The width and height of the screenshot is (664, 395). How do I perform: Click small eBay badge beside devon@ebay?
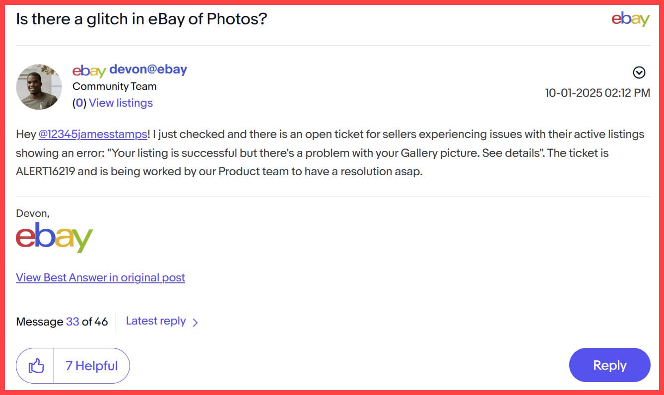89,70
